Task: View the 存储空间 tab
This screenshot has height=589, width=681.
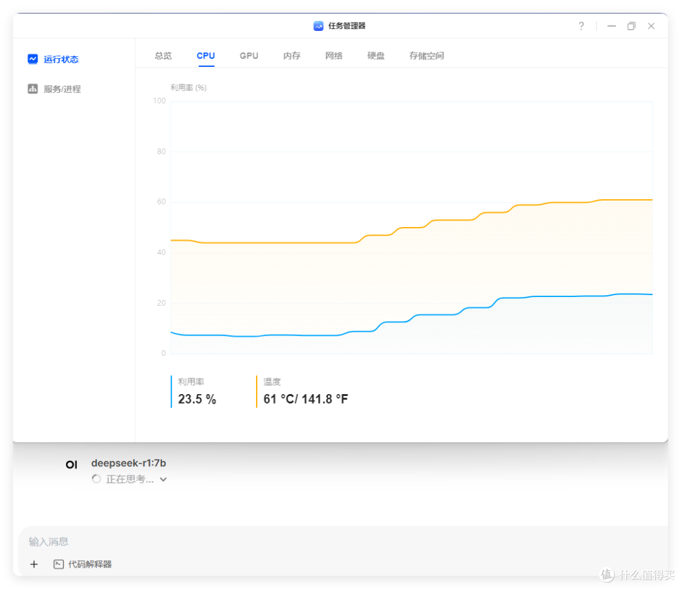Action: click(x=426, y=55)
